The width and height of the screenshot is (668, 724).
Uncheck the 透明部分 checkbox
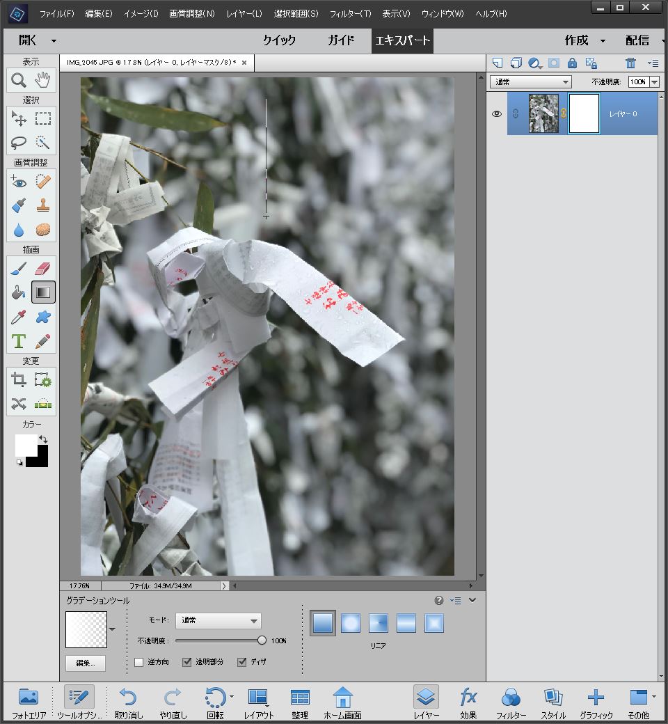click(x=186, y=662)
